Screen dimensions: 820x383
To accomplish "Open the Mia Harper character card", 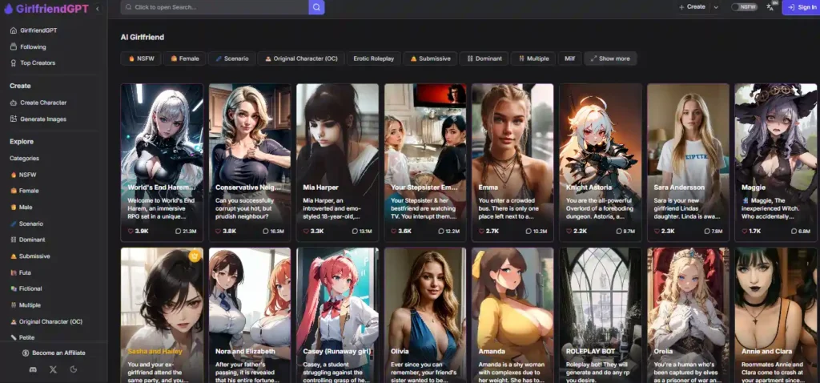I will click(337, 162).
